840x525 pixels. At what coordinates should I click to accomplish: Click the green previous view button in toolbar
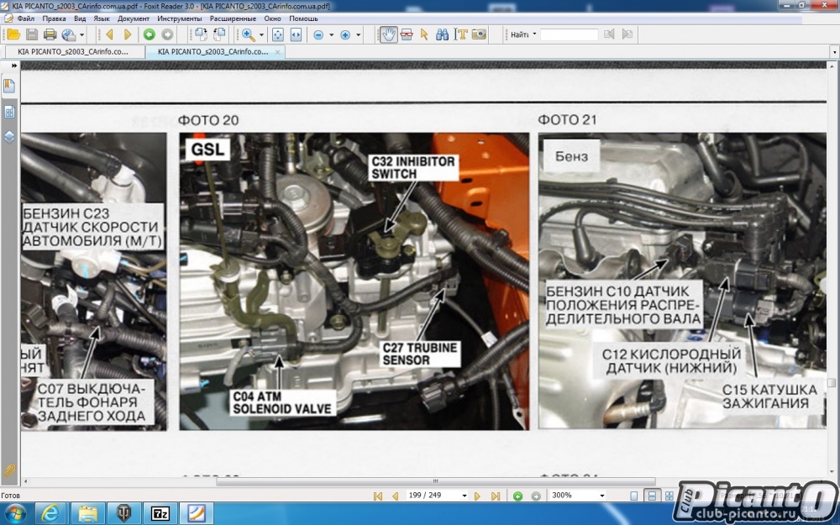(x=150, y=34)
